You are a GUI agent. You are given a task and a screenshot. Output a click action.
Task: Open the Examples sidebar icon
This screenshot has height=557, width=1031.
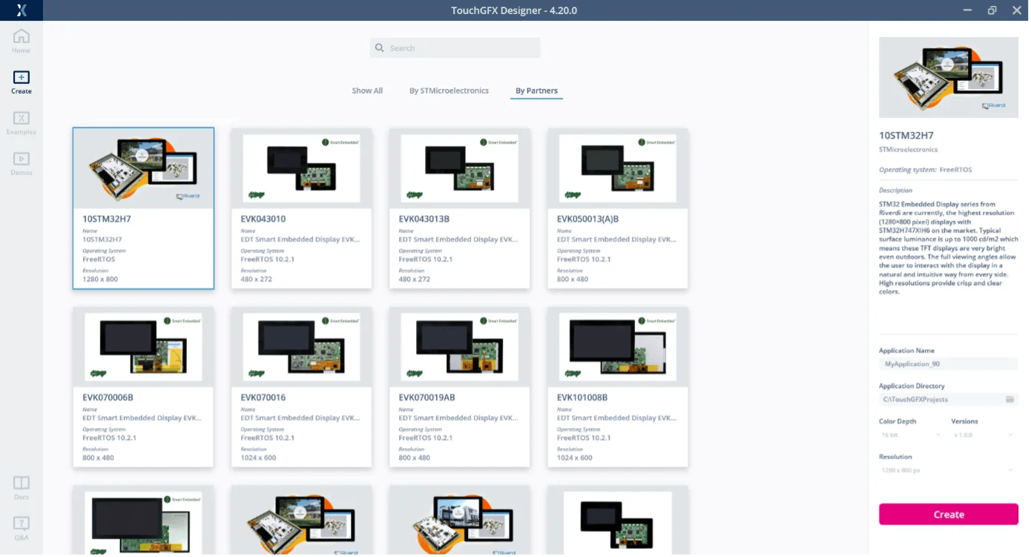click(22, 118)
